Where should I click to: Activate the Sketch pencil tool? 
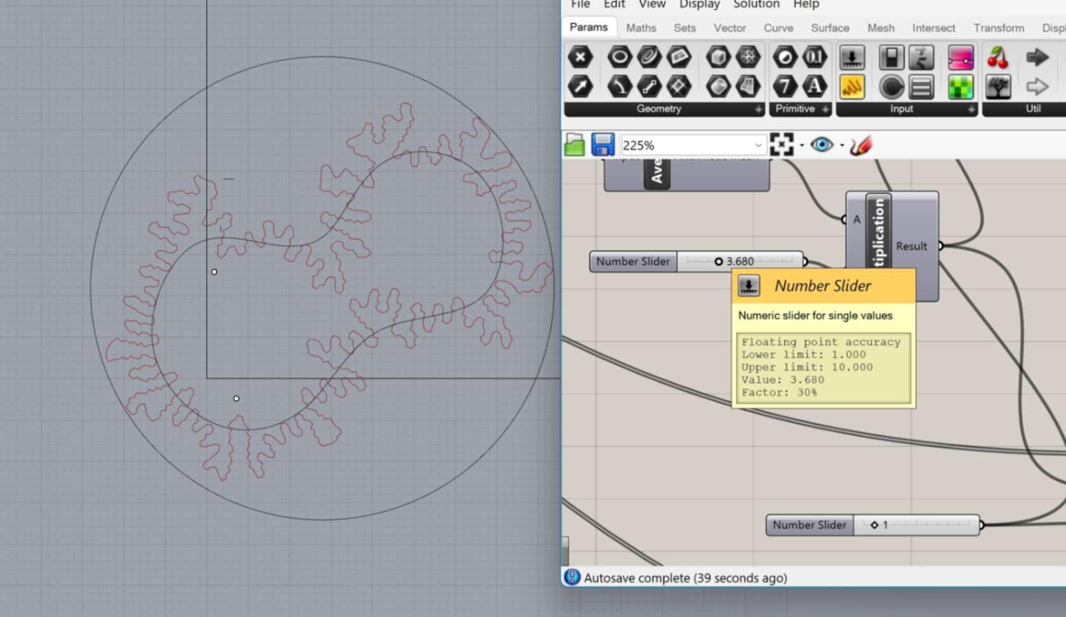(x=861, y=145)
